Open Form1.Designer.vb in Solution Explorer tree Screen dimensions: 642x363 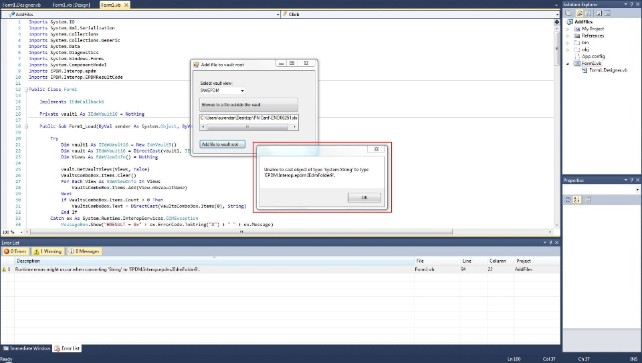[608, 70]
